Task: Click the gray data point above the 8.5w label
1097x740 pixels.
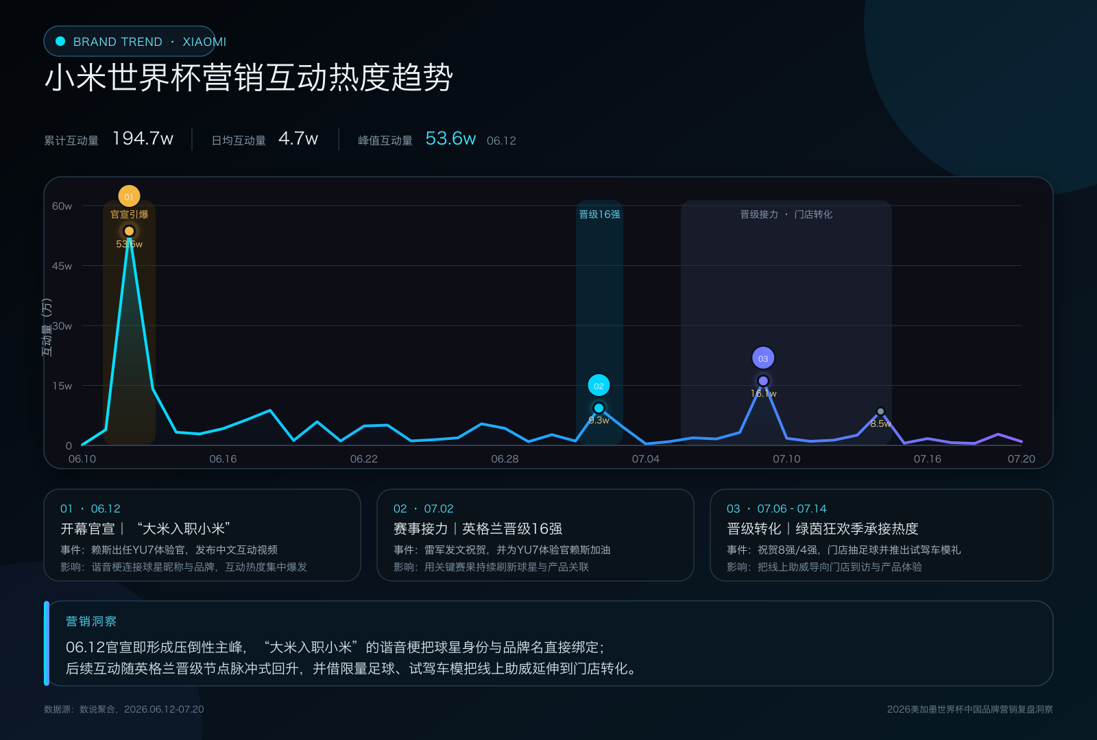Action: click(x=880, y=411)
